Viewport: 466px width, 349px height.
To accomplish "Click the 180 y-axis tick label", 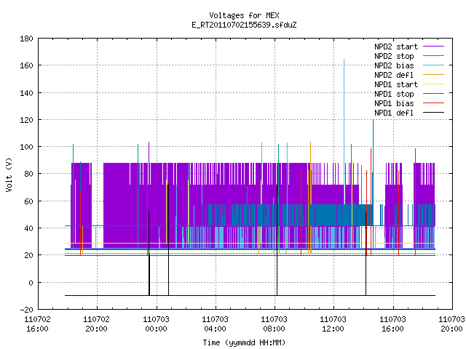I will click(26, 39).
